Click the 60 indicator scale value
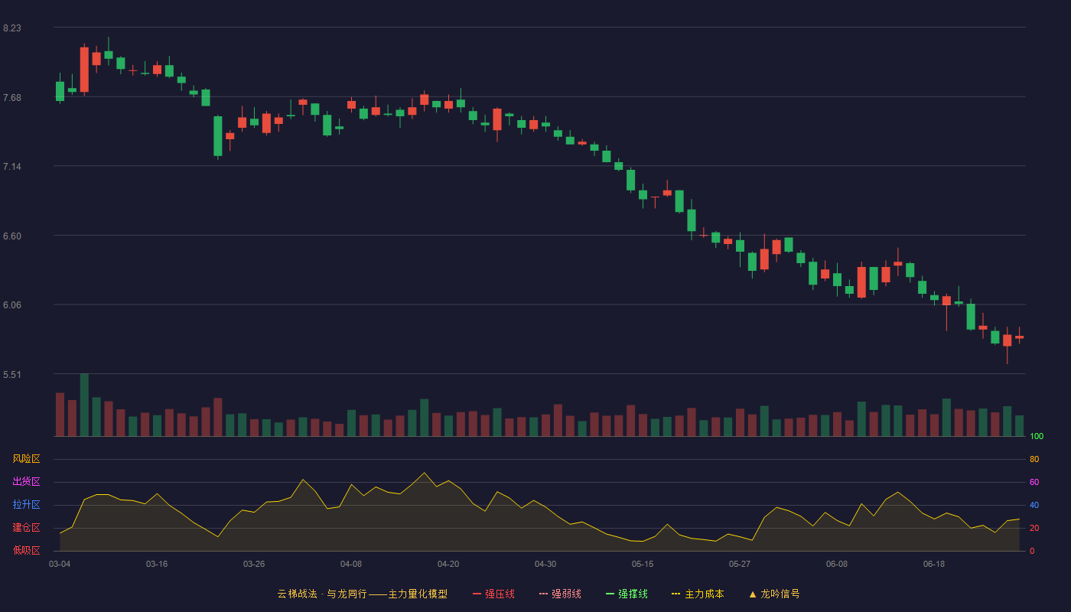This screenshot has height=612, width=1071. click(x=1034, y=482)
